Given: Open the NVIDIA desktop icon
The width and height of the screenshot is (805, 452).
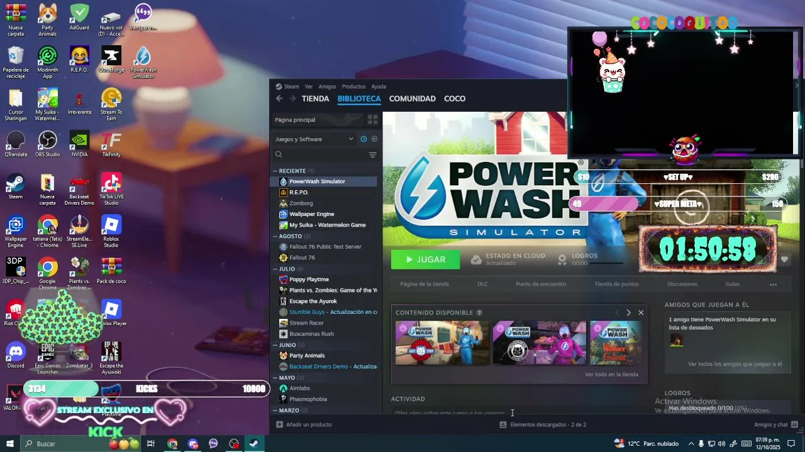Looking at the screenshot, I should [x=79, y=144].
